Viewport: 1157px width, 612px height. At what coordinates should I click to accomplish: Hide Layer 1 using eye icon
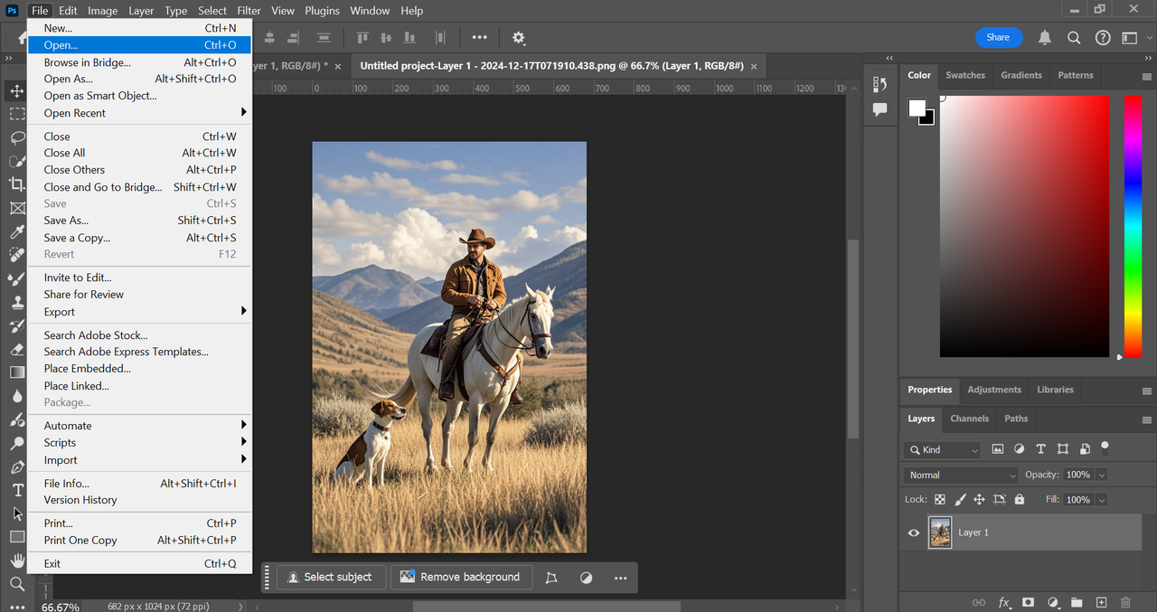click(x=913, y=532)
